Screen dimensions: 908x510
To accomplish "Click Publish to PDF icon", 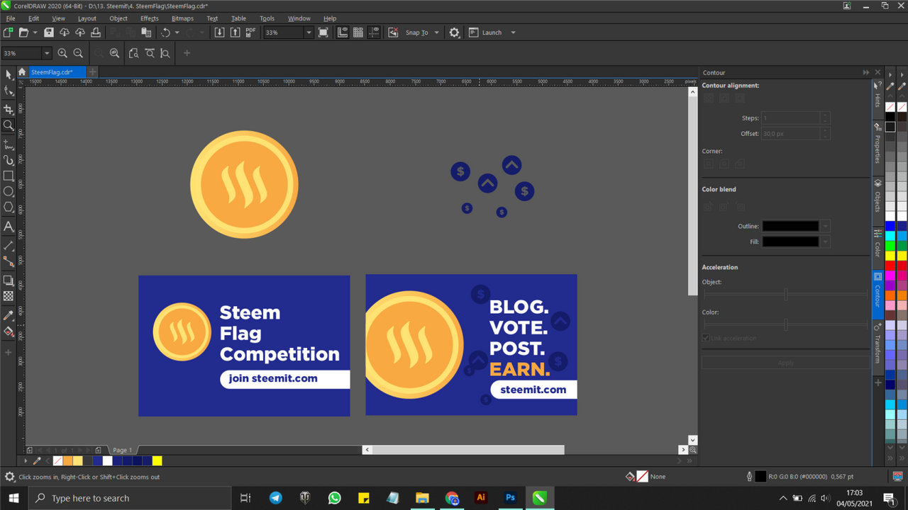I will [x=250, y=33].
